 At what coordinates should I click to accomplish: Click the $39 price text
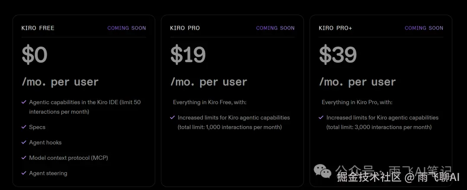(338, 55)
